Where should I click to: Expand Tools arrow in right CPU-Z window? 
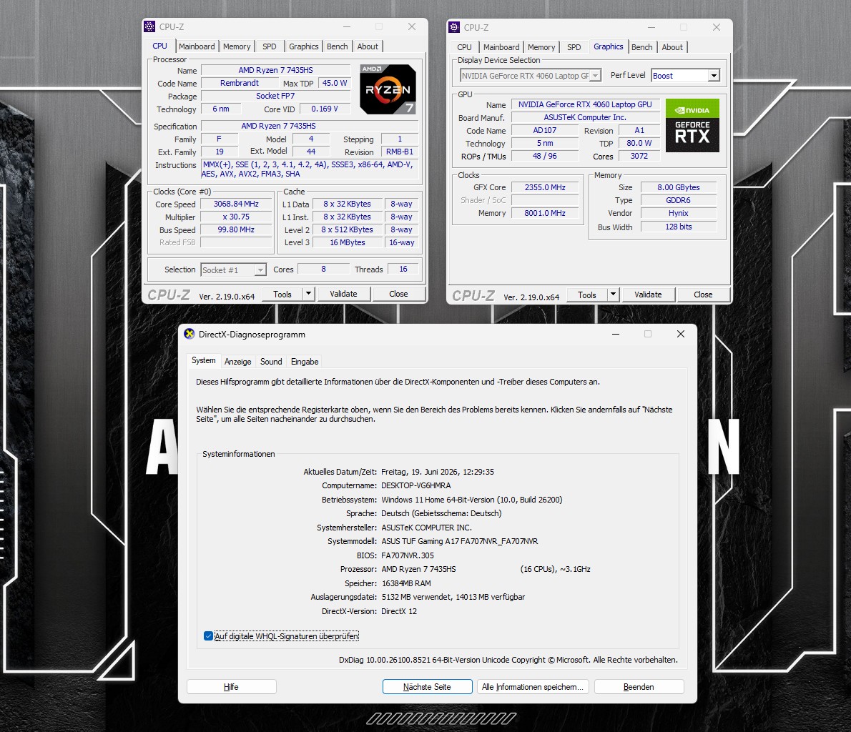point(613,295)
